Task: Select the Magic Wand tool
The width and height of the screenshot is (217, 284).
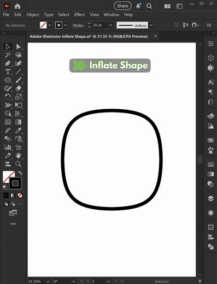Action: (x=8, y=55)
